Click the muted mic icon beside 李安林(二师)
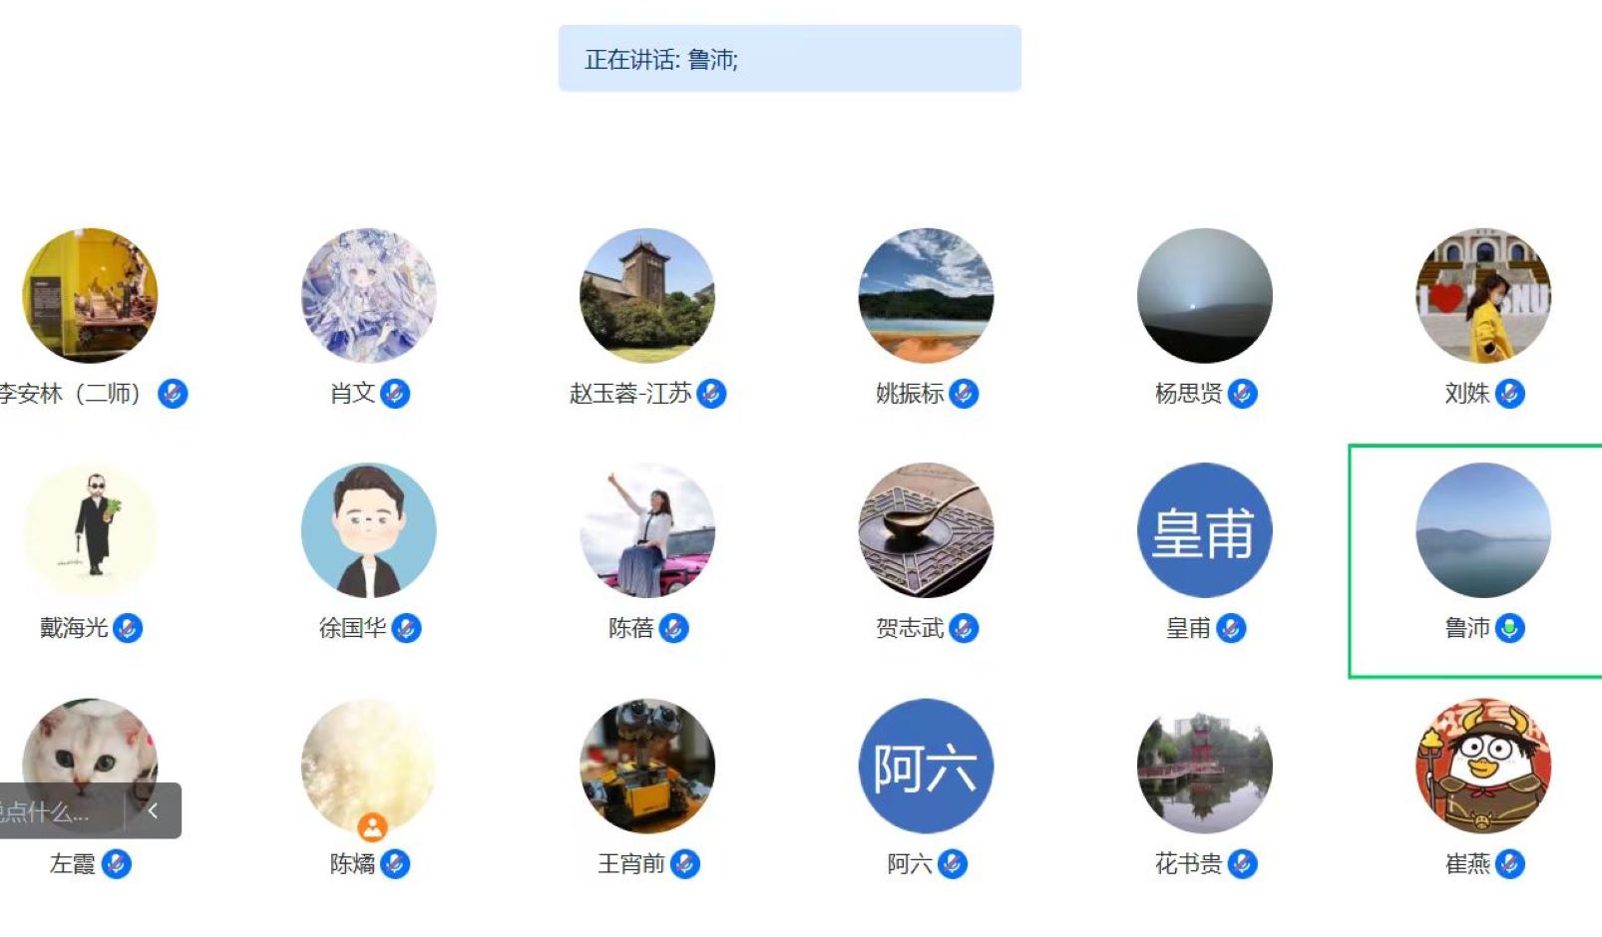This screenshot has width=1602, height=937. 173,394
